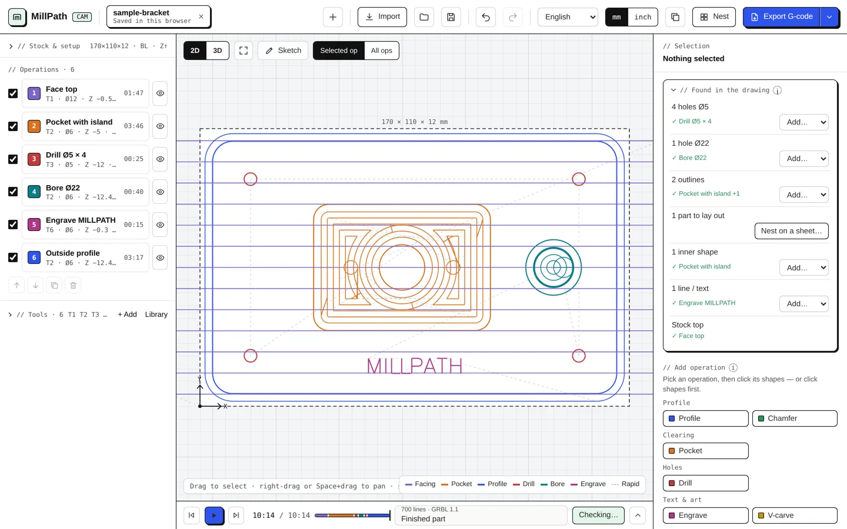Click the orange number 2 operation badge
The width and height of the screenshot is (847, 529).
point(34,126)
